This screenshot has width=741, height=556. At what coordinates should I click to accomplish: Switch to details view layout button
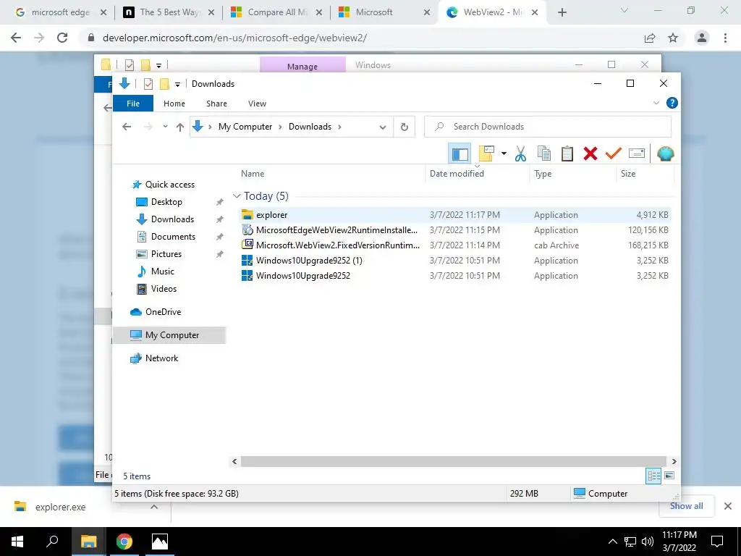pos(653,476)
